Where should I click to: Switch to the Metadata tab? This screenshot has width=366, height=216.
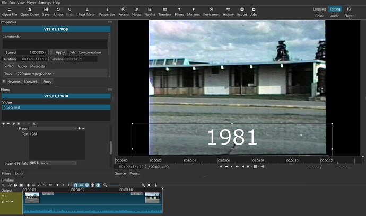[x=37, y=66]
